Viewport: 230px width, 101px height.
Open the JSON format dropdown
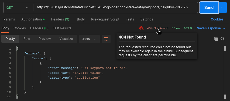(x=89, y=39)
